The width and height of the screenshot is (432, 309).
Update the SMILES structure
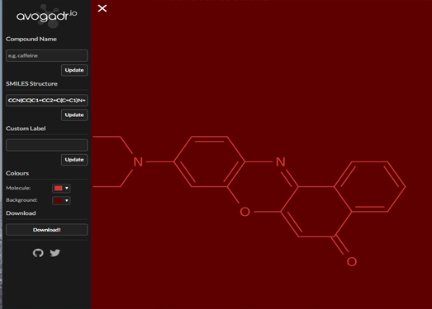coord(74,115)
